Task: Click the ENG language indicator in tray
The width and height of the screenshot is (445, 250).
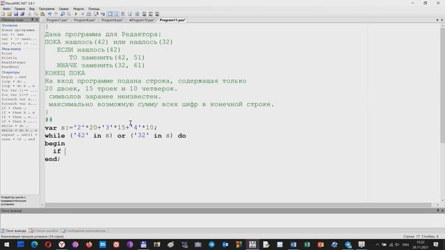Action: [x=406, y=244]
